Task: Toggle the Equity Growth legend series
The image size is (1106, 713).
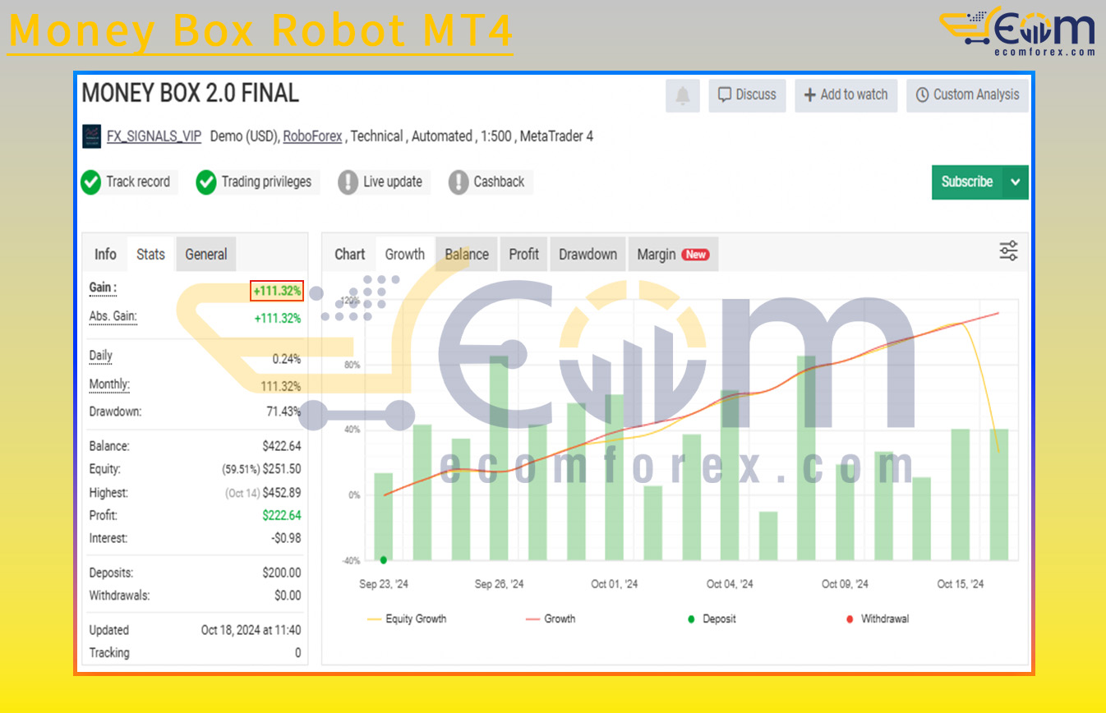Action: pos(407,619)
